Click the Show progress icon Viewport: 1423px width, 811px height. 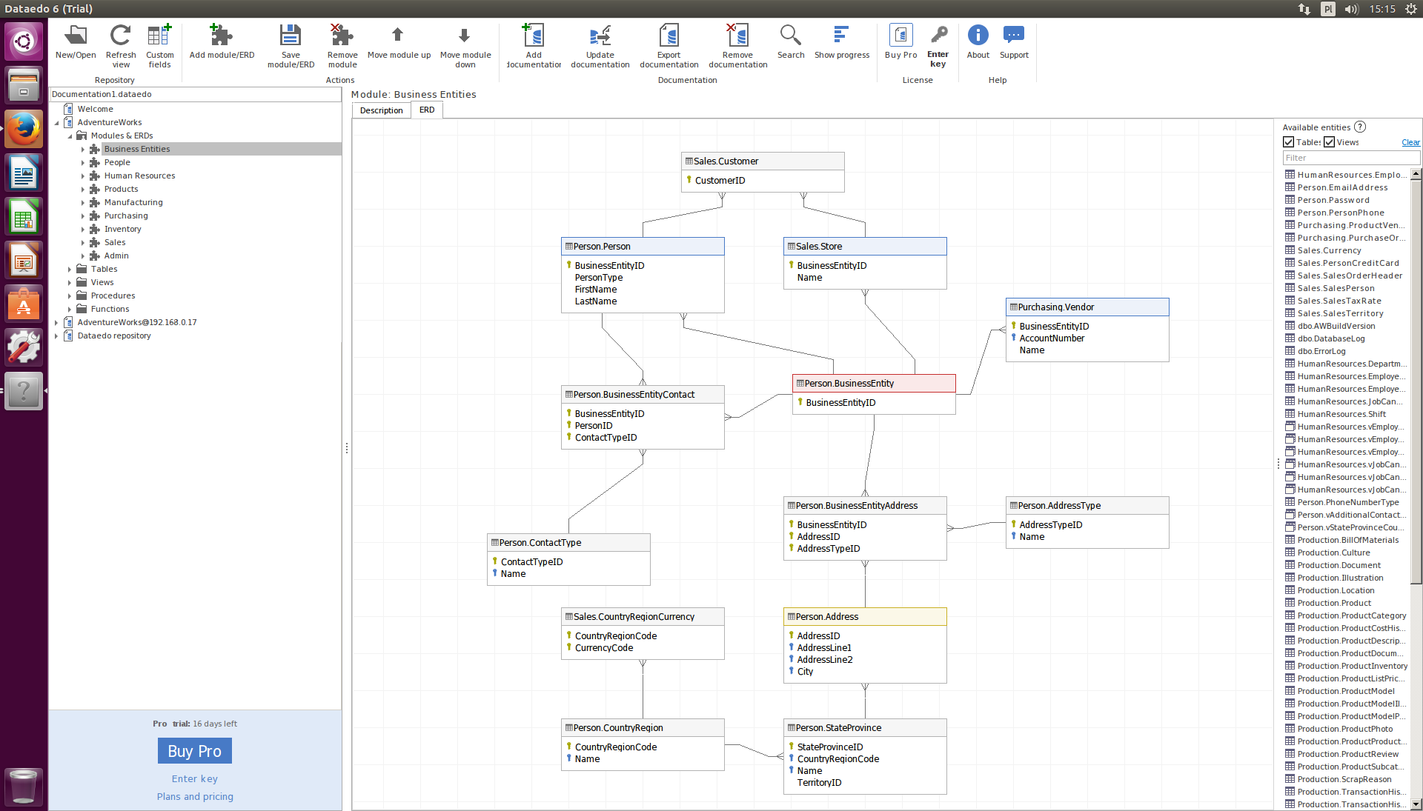pyautogui.click(x=841, y=36)
